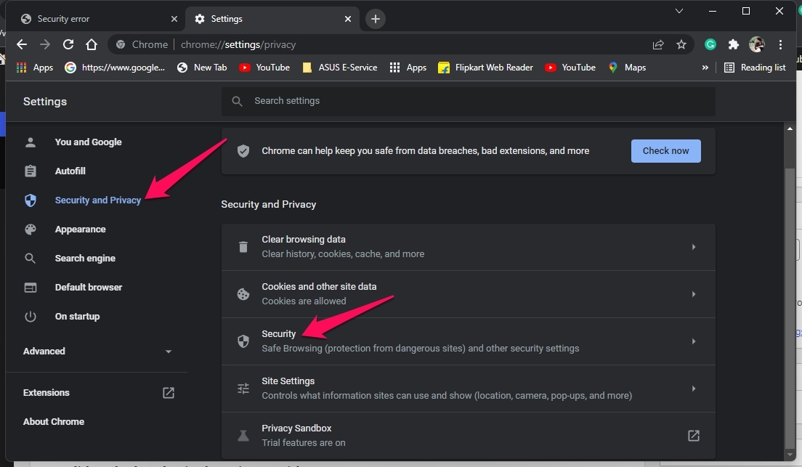Open Chrome's three-dot menu

coord(780,44)
